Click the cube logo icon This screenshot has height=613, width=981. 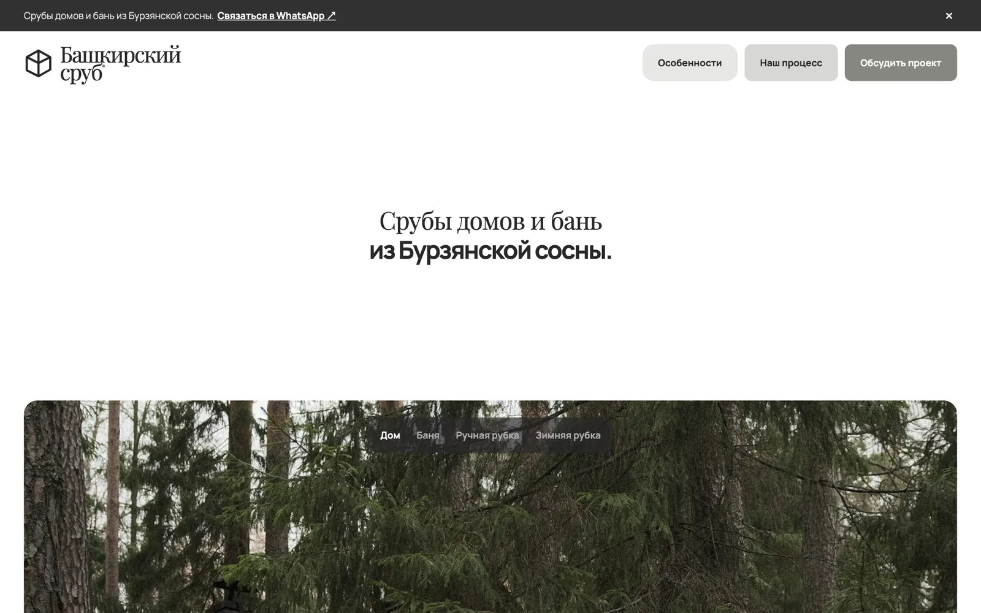tap(38, 63)
